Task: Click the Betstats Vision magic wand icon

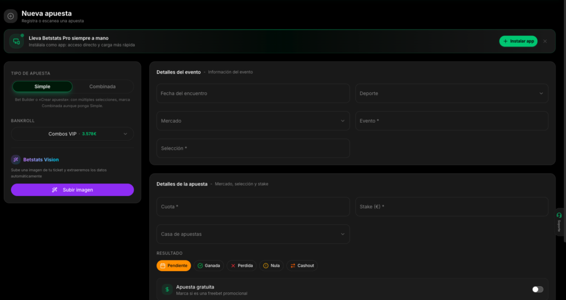Action: tap(15, 160)
